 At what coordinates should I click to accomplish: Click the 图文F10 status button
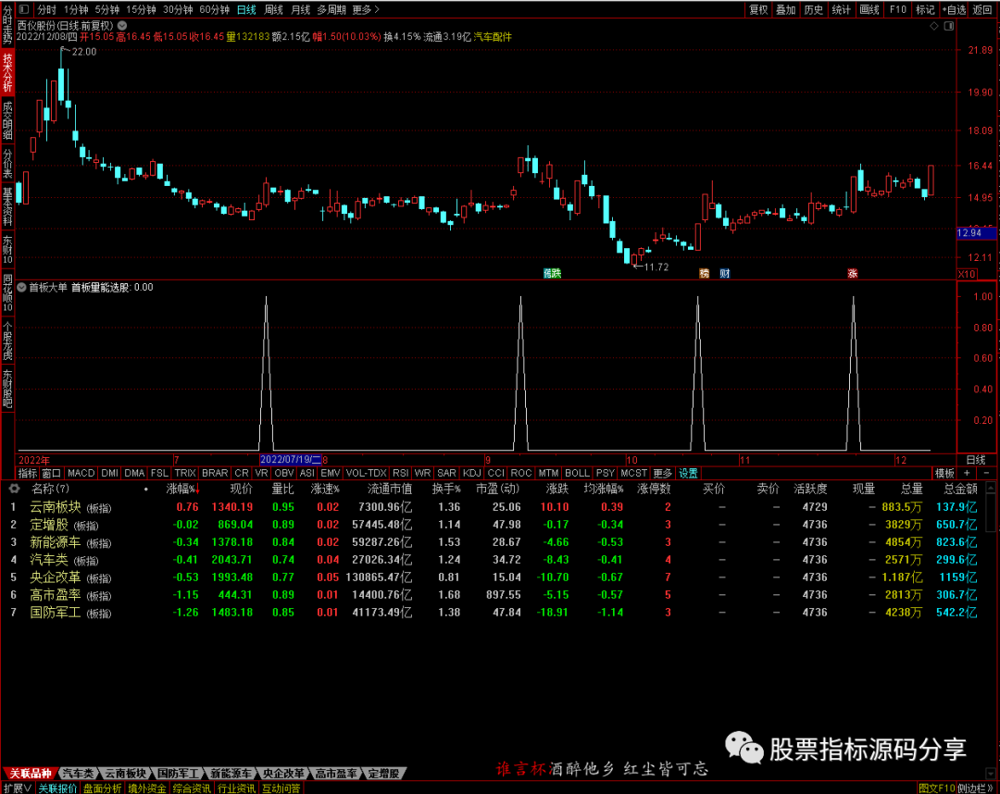936,788
